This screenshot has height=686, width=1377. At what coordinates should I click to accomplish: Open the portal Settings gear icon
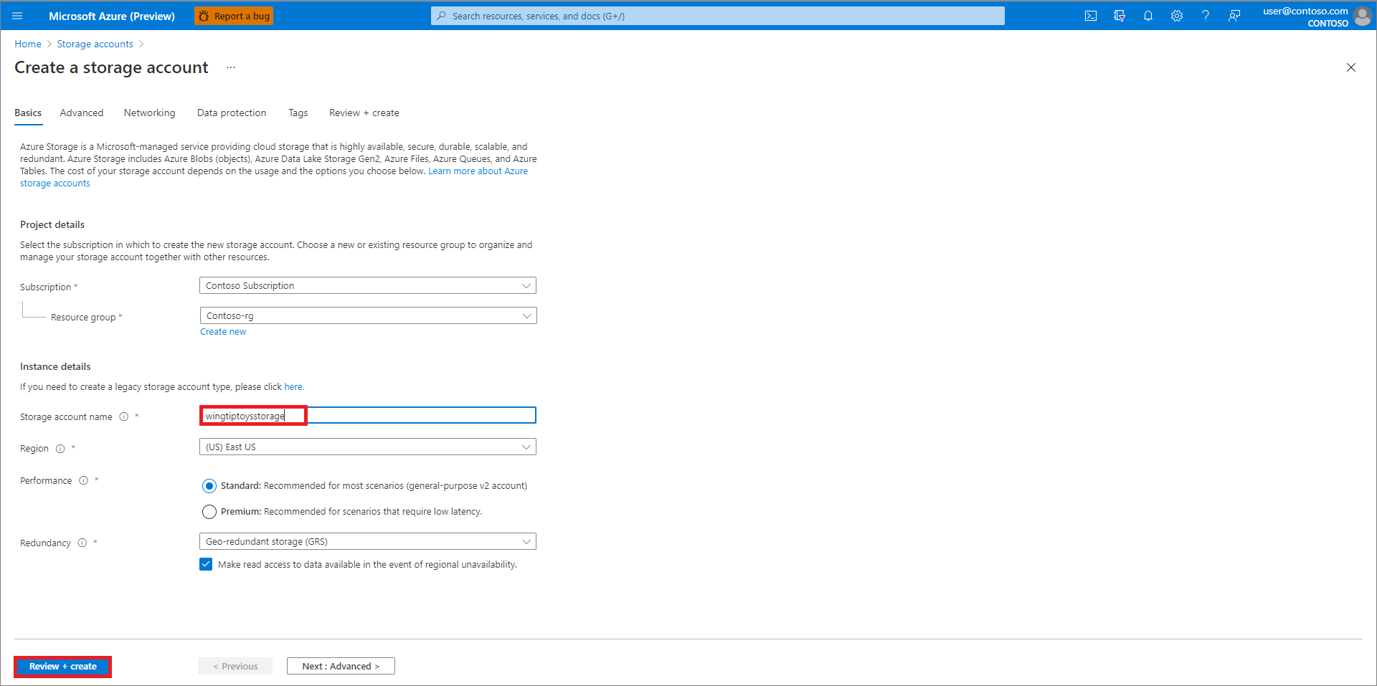tap(1176, 15)
